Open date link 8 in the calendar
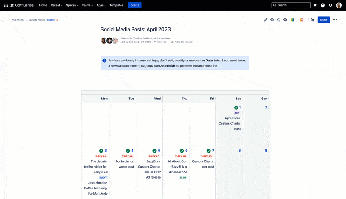This screenshot has width=346, height=199. click(x=239, y=150)
